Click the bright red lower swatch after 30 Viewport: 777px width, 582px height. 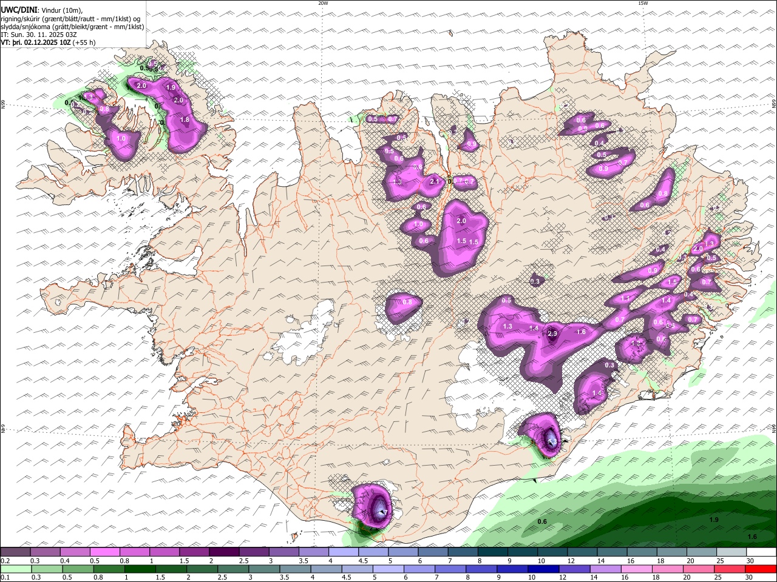761,569
